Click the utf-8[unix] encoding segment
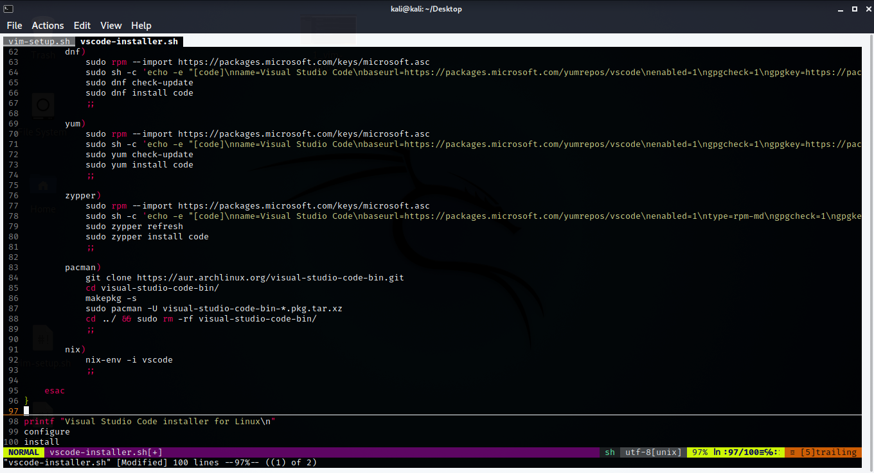874x473 pixels. (x=654, y=452)
